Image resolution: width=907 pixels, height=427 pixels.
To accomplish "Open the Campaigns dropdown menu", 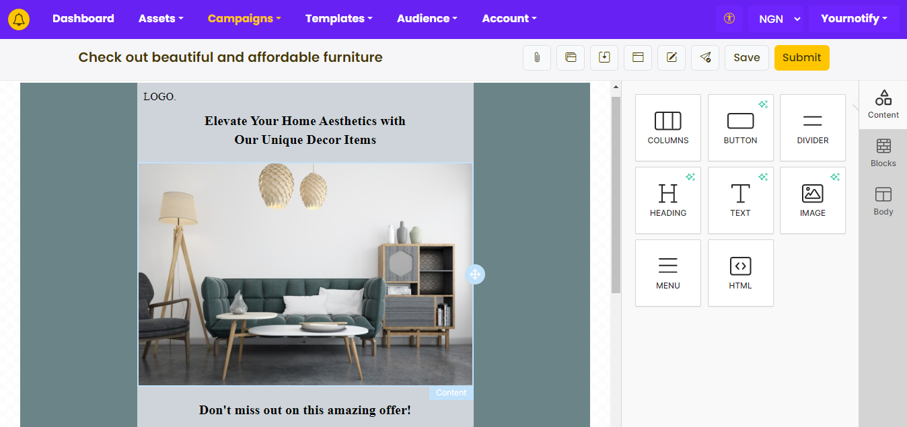I will (244, 19).
